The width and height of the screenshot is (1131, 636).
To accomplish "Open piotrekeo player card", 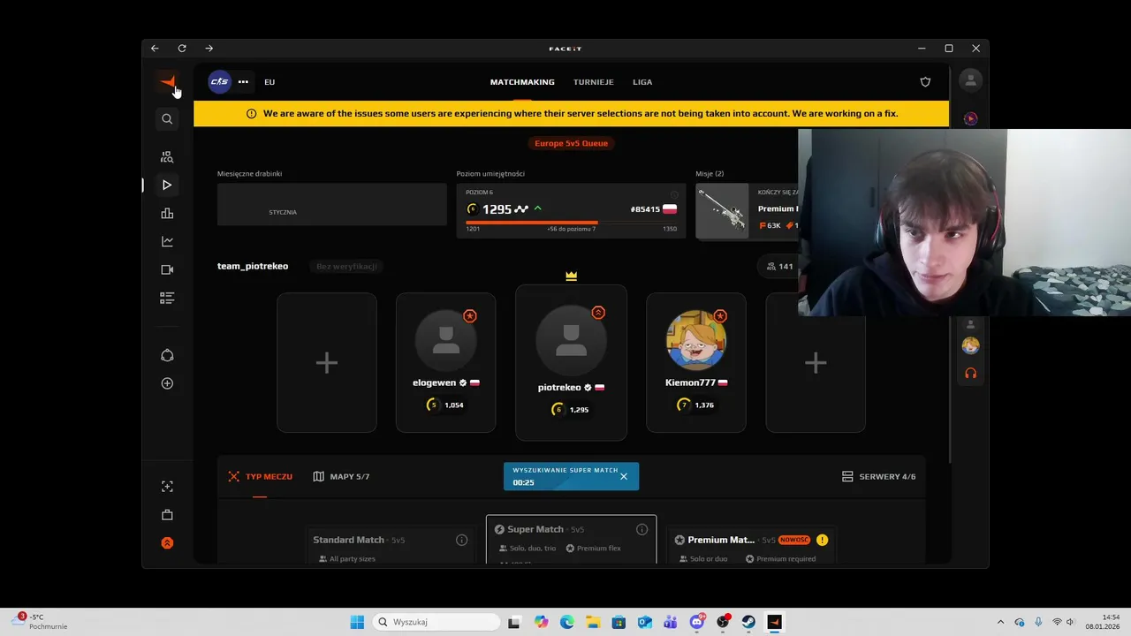I will (571, 362).
